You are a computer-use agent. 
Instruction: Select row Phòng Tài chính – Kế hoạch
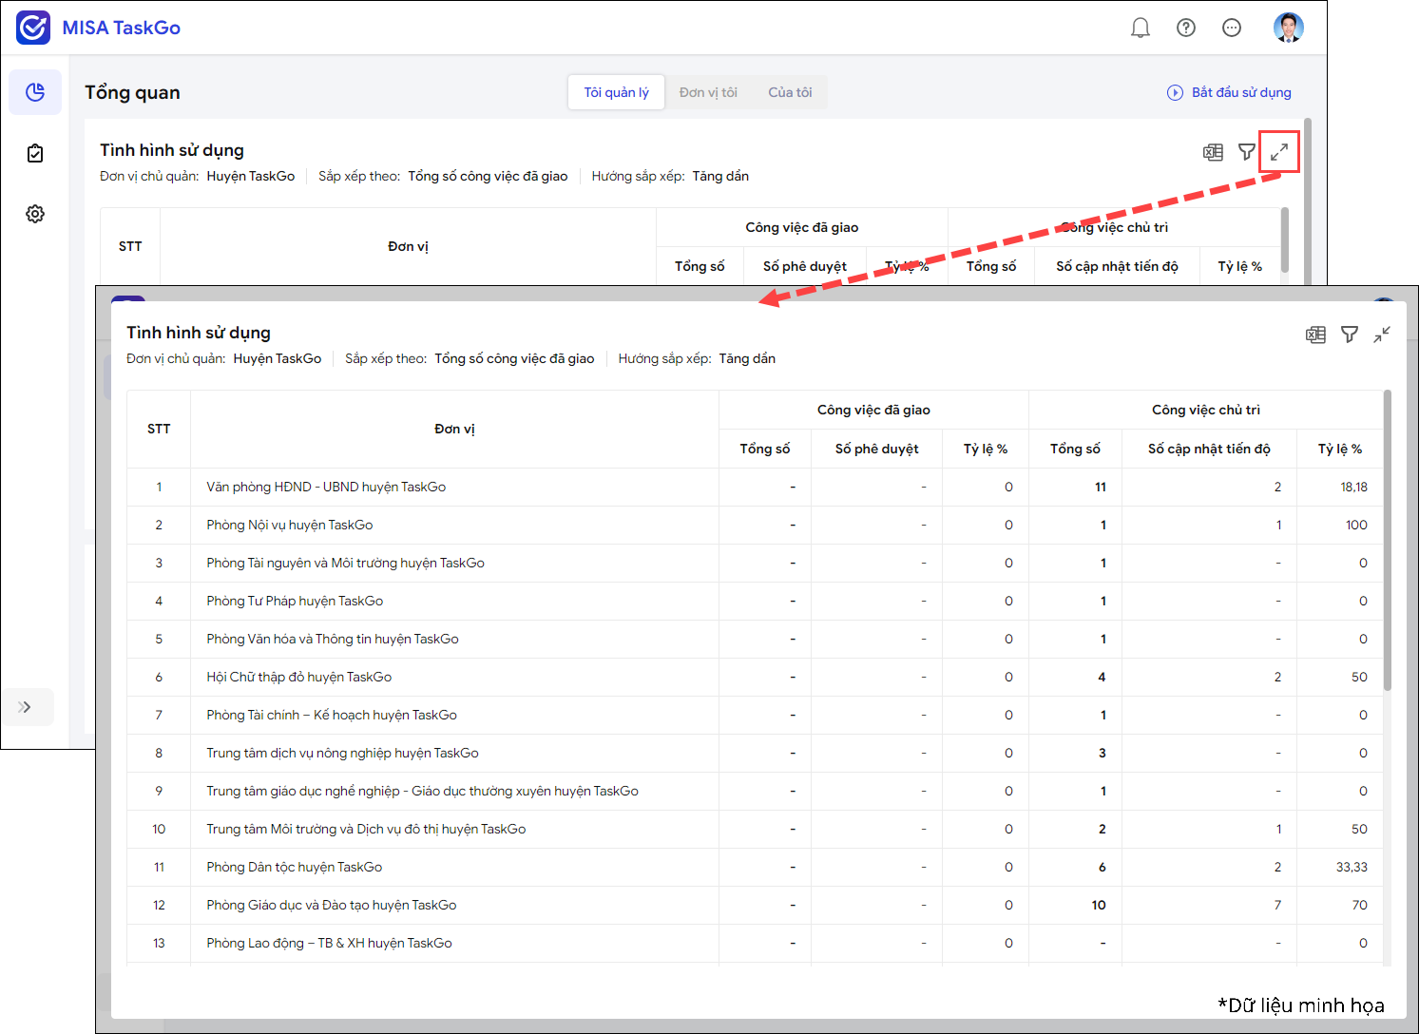click(755, 715)
